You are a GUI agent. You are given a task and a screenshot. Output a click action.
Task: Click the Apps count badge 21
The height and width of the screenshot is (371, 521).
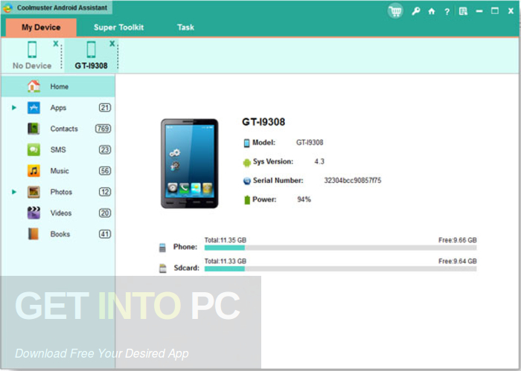pos(105,108)
